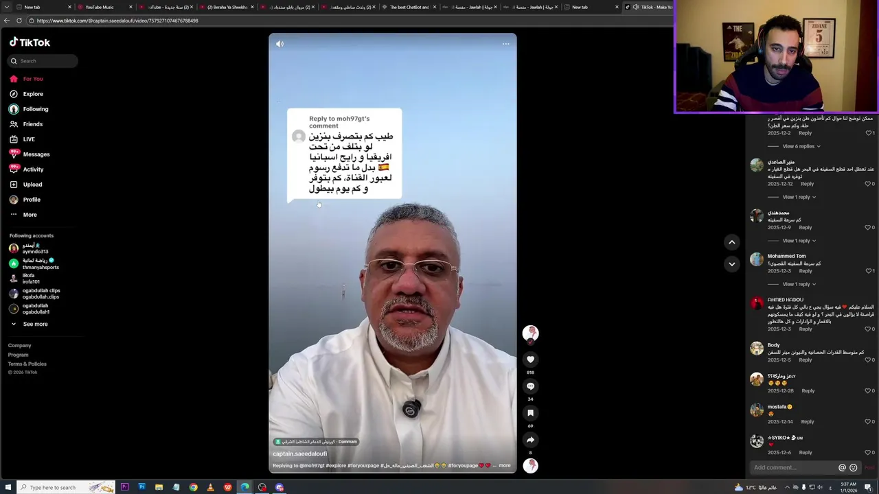Click the browser address bar URL
This screenshot has width=879, height=494.
pyautogui.click(x=117, y=21)
